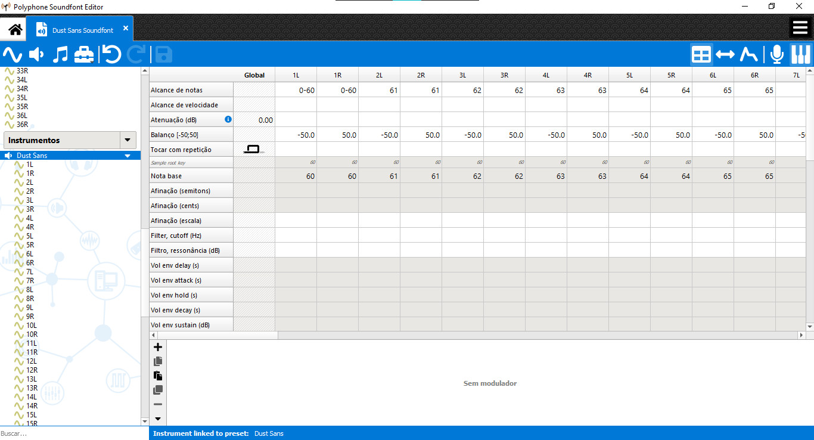Click the 2L Balanço cell -50.0
This screenshot has width=814, height=440.
click(x=379, y=135)
